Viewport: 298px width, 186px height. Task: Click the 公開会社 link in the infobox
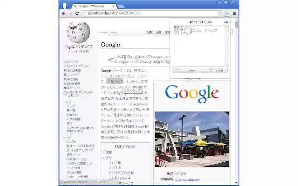[180, 173]
